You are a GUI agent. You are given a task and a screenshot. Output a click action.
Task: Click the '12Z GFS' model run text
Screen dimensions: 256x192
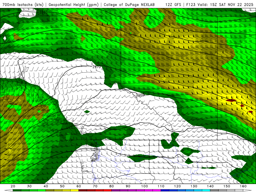173,4
